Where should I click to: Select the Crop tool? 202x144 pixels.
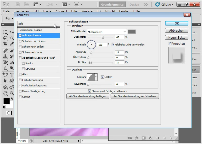5,43
